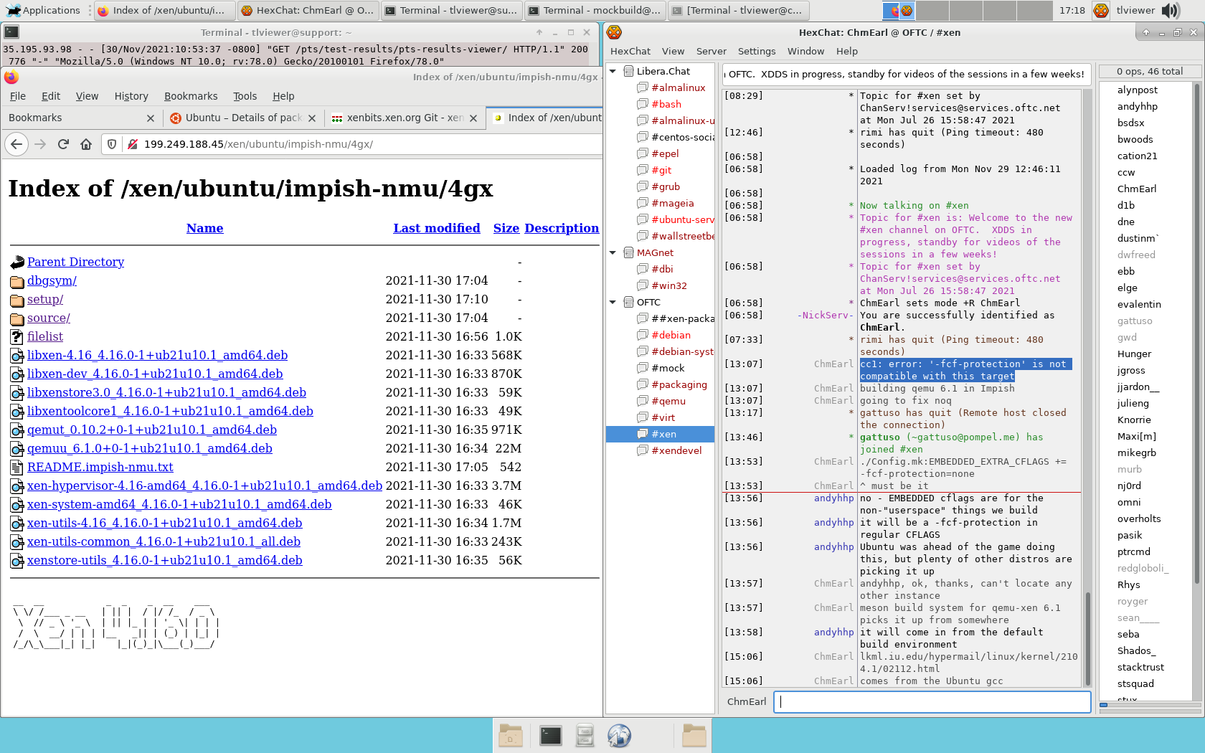Click the Parent Directory back icon
The width and height of the screenshot is (1205, 753).
[17, 262]
